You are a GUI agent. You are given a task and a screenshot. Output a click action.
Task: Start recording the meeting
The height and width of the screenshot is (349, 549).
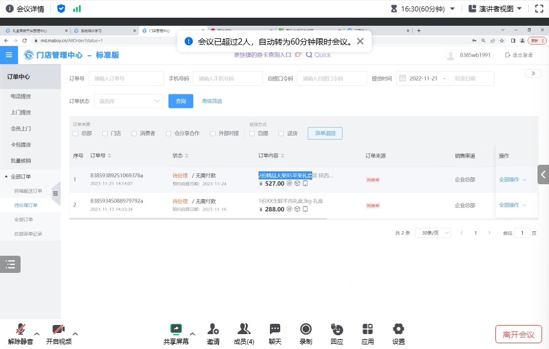[x=306, y=330]
